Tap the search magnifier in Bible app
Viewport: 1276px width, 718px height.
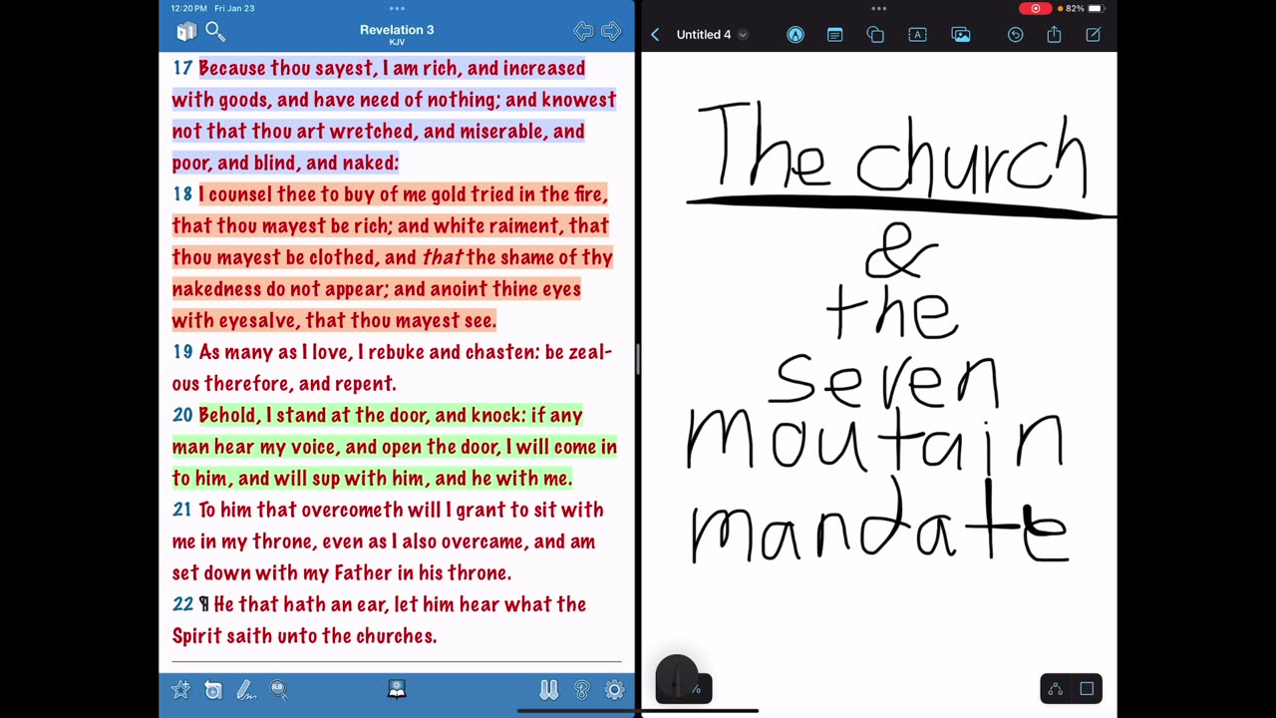click(x=215, y=32)
